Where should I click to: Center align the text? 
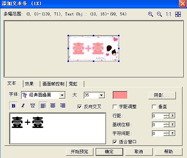(53, 106)
